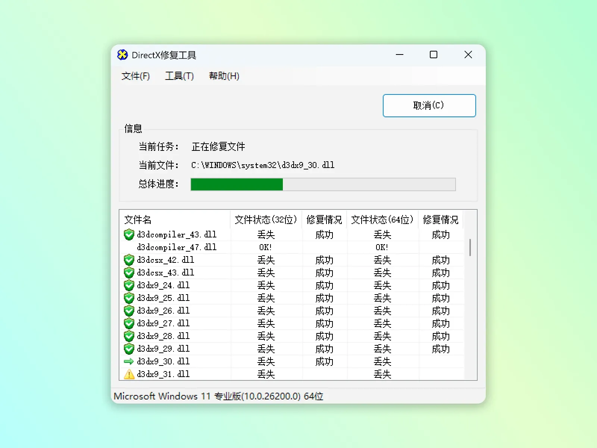Maximize the DirectX修复工具 window
This screenshot has width=597, height=448.
pos(434,55)
